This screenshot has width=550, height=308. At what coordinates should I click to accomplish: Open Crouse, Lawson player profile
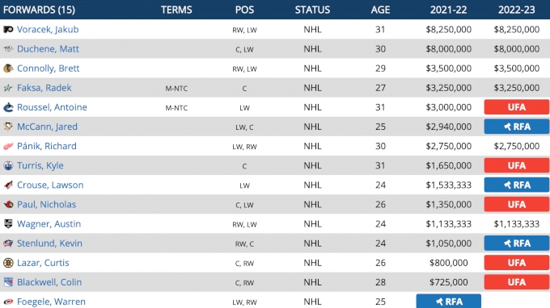coord(50,185)
